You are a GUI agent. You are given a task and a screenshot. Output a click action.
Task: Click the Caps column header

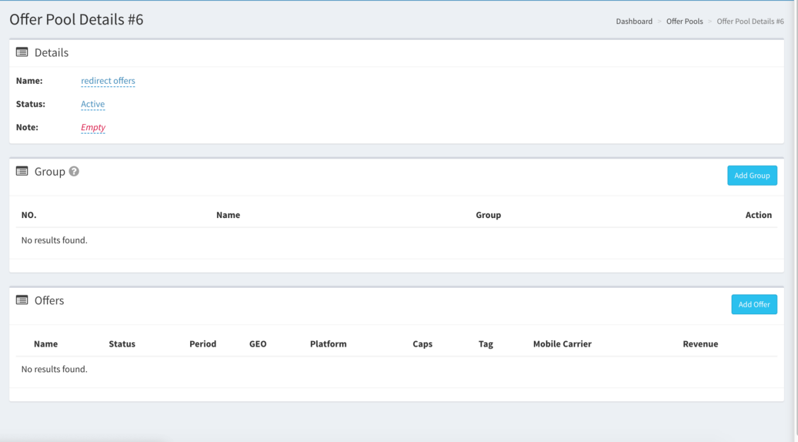[x=422, y=344]
